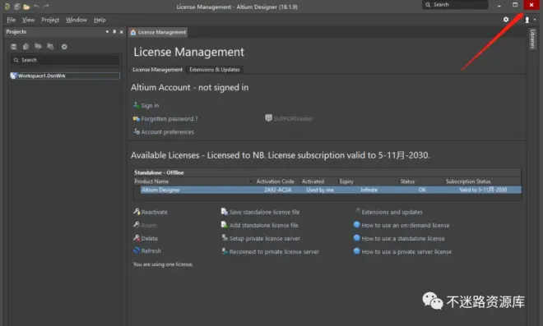
Task: Open the Libraries side panel tab
Action: 532,39
